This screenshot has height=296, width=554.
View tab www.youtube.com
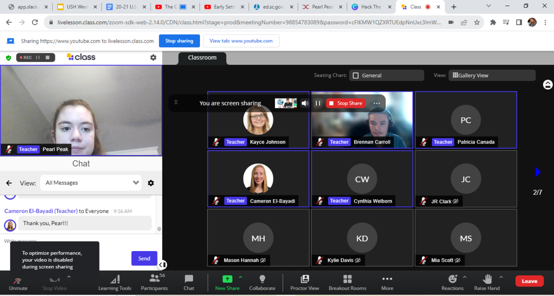click(241, 41)
